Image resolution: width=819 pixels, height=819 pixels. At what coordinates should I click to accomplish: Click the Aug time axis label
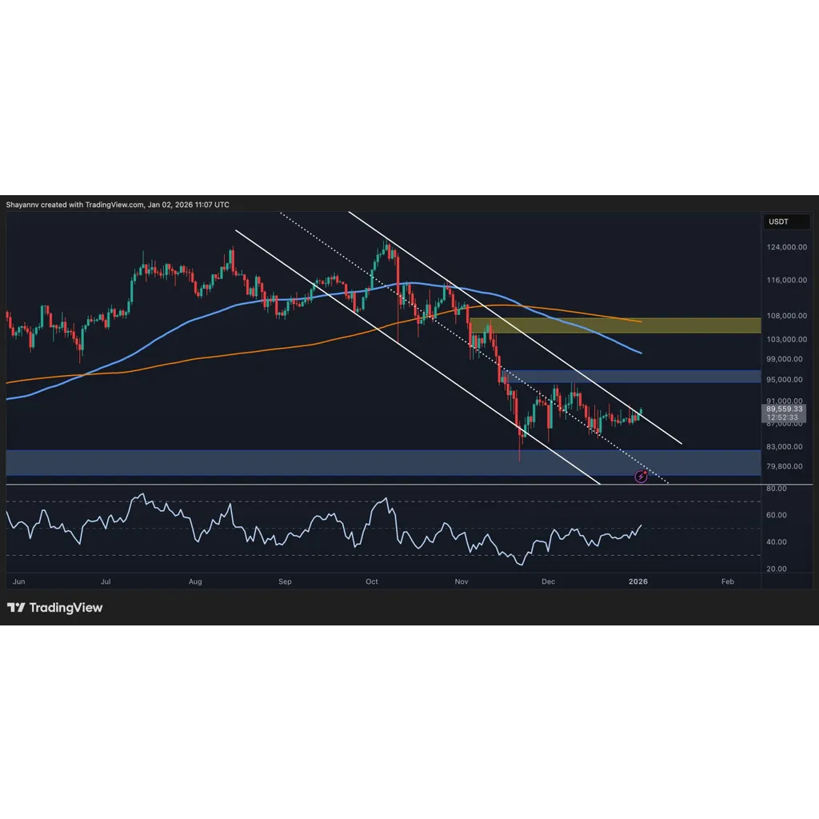coord(195,581)
